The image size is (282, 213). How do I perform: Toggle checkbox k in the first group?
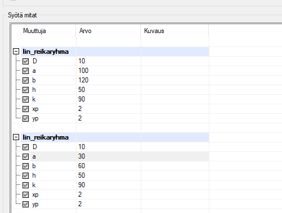(25, 99)
